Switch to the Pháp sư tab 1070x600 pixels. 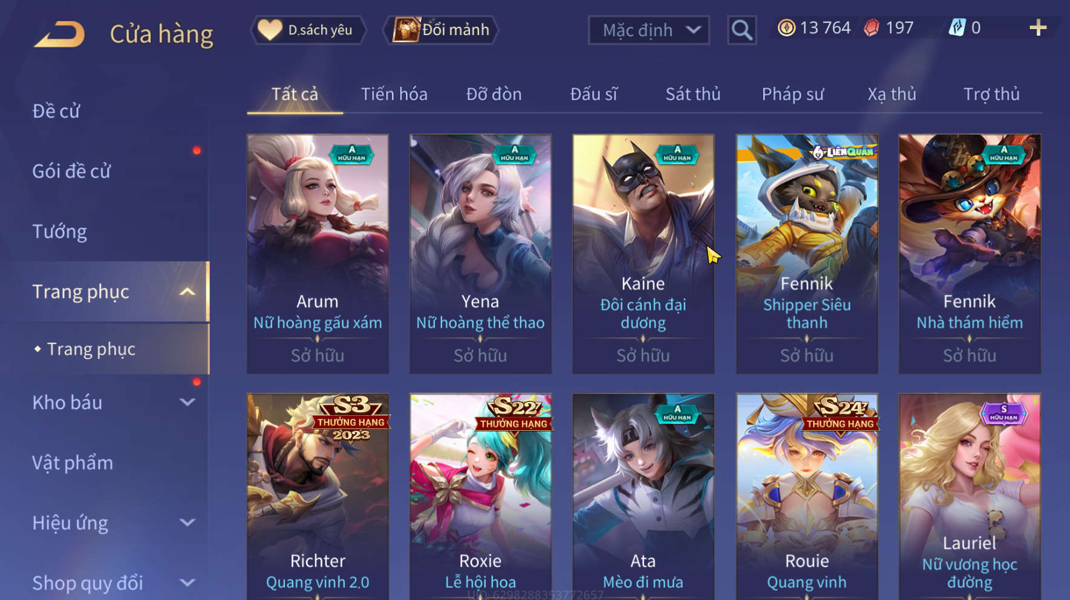click(792, 94)
